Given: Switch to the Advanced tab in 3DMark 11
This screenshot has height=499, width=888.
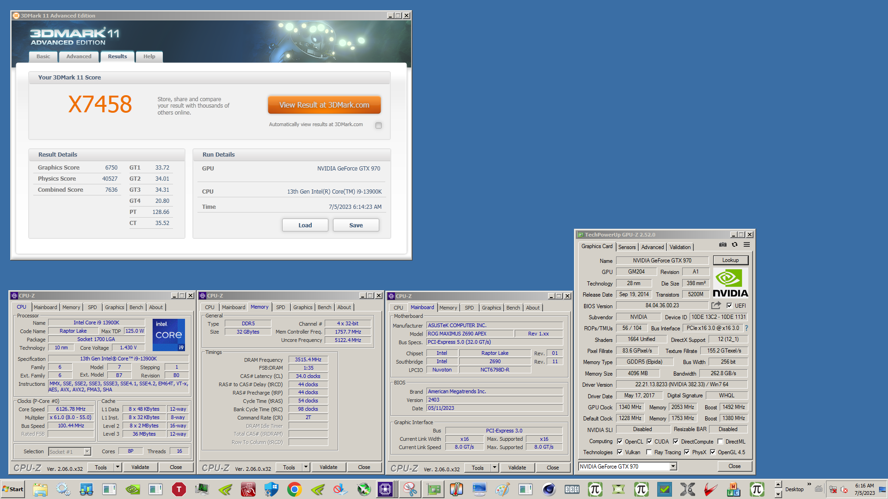Looking at the screenshot, I should click(x=79, y=56).
